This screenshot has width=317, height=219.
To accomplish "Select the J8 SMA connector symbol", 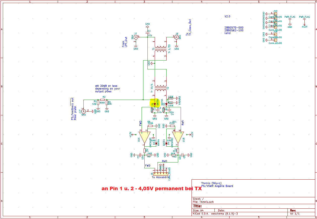I will (176, 37).
